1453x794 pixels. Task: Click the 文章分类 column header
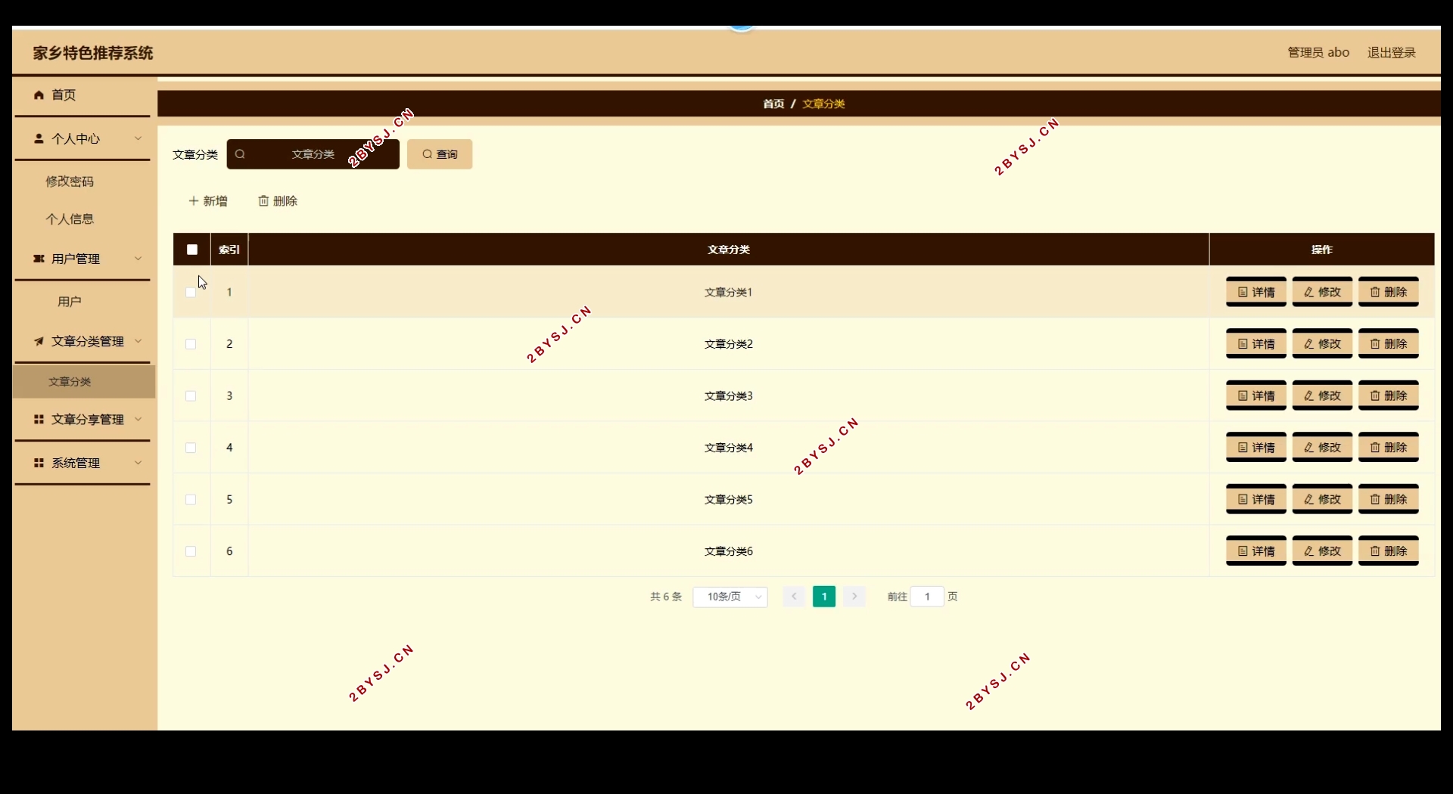(x=729, y=250)
